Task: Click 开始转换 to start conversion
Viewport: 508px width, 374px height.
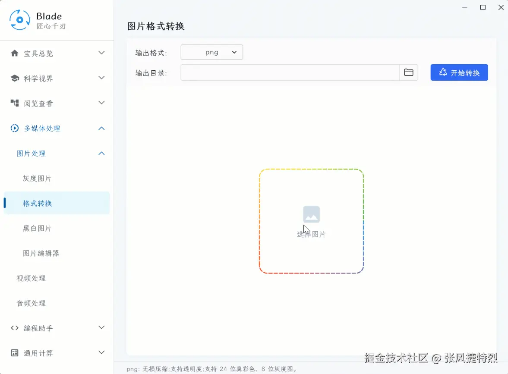Action: point(459,72)
